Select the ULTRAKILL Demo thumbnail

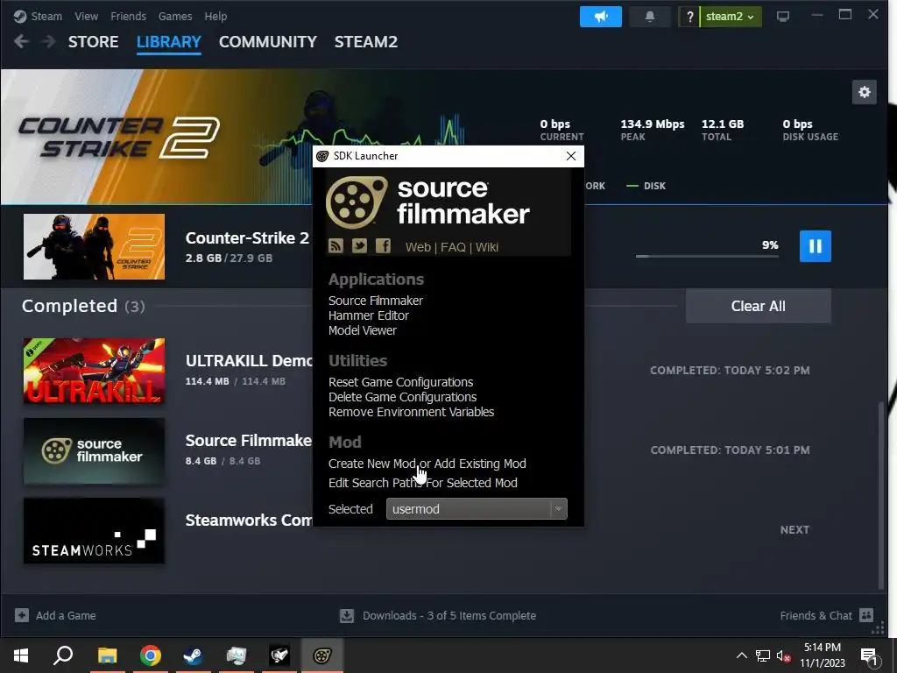click(94, 371)
